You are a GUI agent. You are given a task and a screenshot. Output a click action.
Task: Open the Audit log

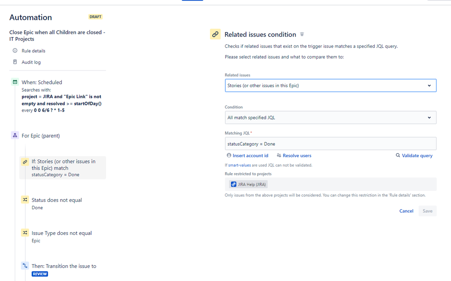point(31,62)
